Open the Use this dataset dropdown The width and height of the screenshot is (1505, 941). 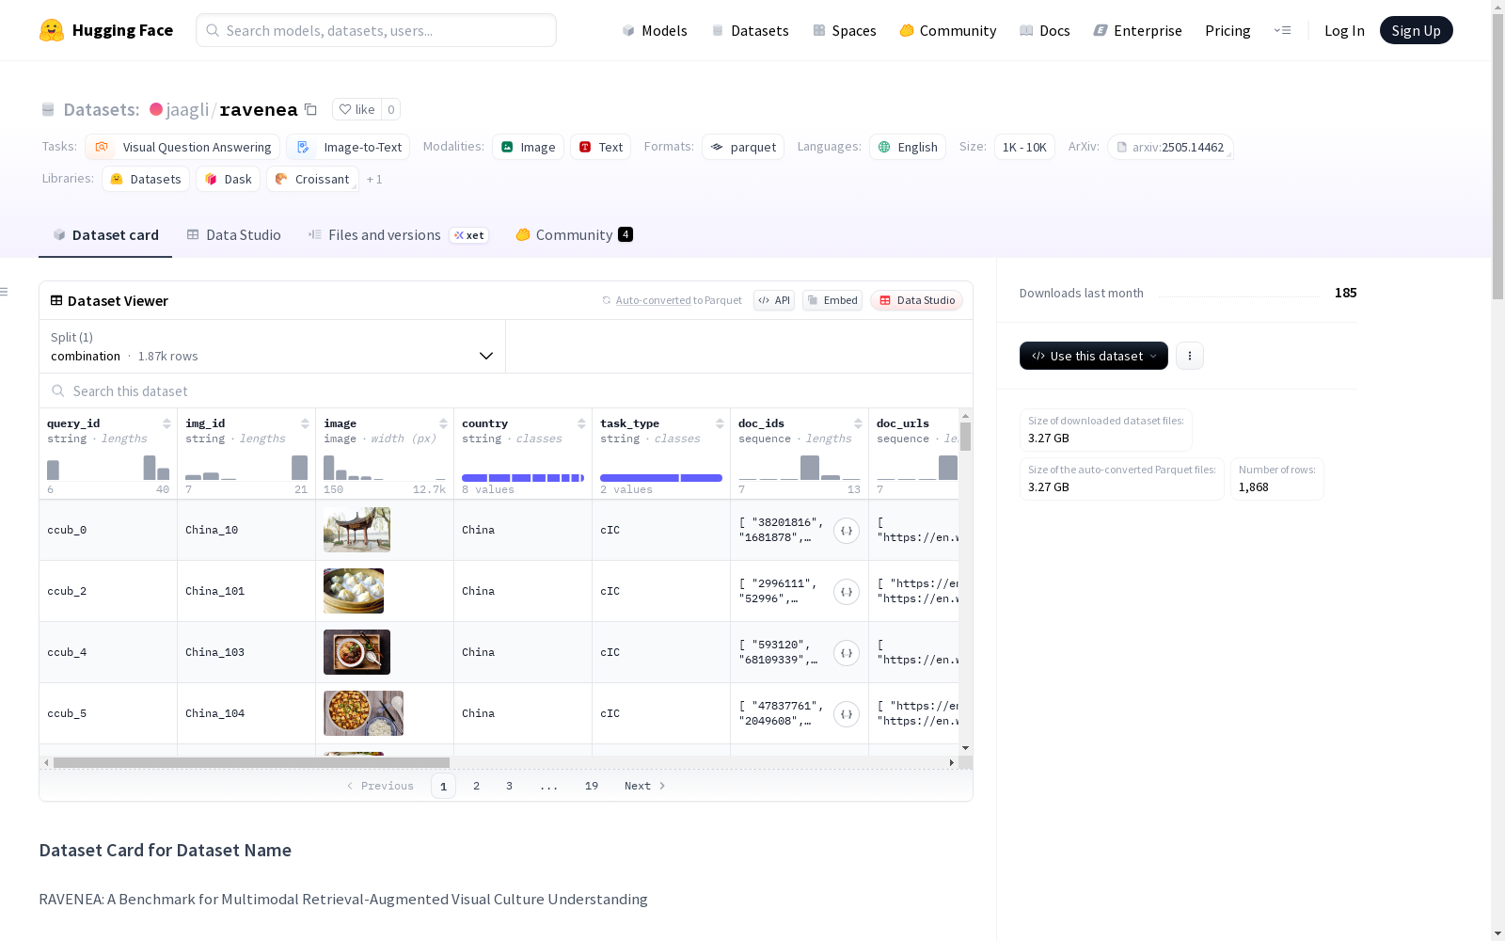point(1094,356)
